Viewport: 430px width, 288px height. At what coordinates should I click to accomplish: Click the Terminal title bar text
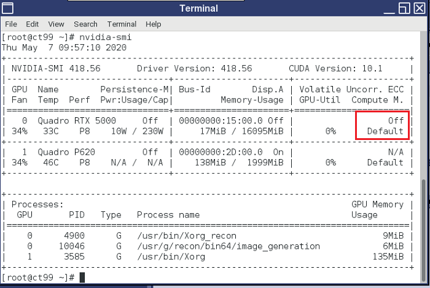click(198, 8)
